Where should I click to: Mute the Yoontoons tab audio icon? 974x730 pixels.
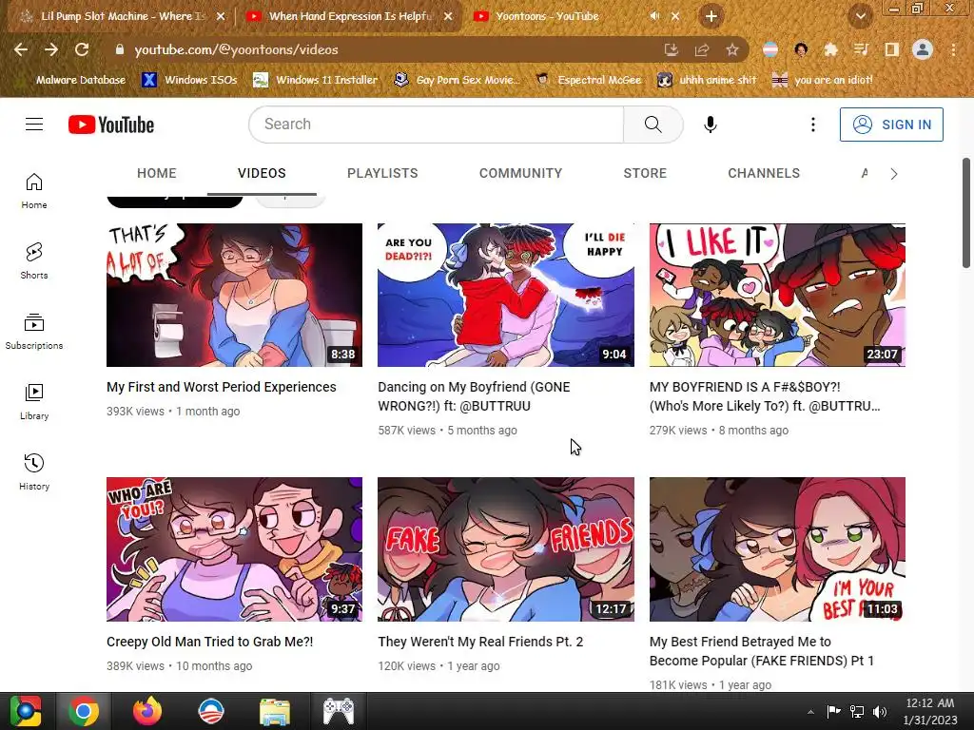pyautogui.click(x=654, y=16)
